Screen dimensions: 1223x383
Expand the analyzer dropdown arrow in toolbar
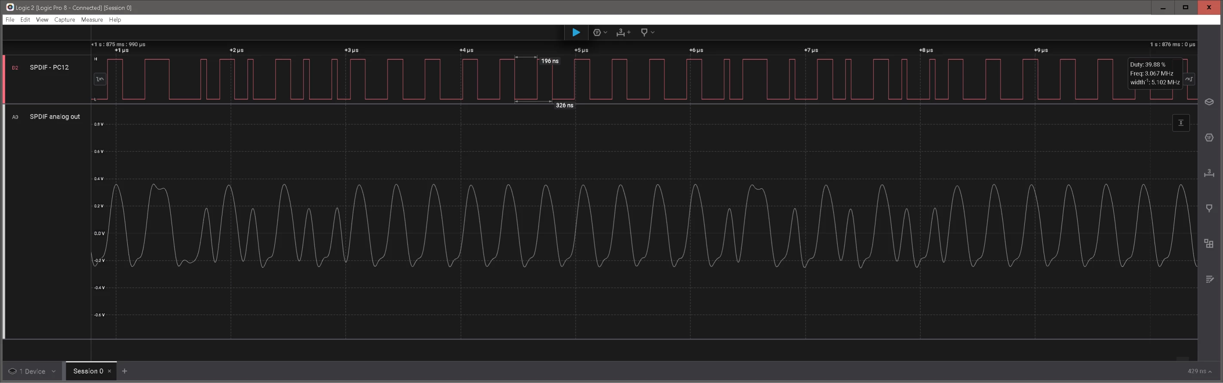[605, 32]
